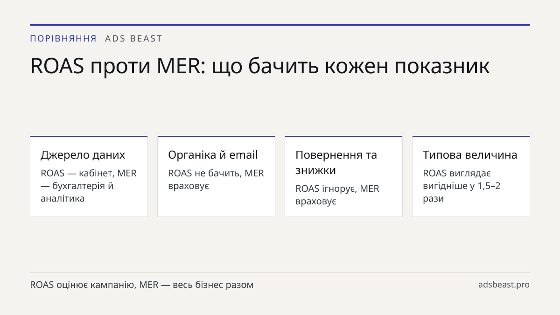Click the ADS BEAST brand label

134,39
